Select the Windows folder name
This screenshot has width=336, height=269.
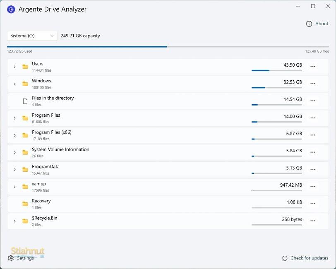(x=41, y=81)
